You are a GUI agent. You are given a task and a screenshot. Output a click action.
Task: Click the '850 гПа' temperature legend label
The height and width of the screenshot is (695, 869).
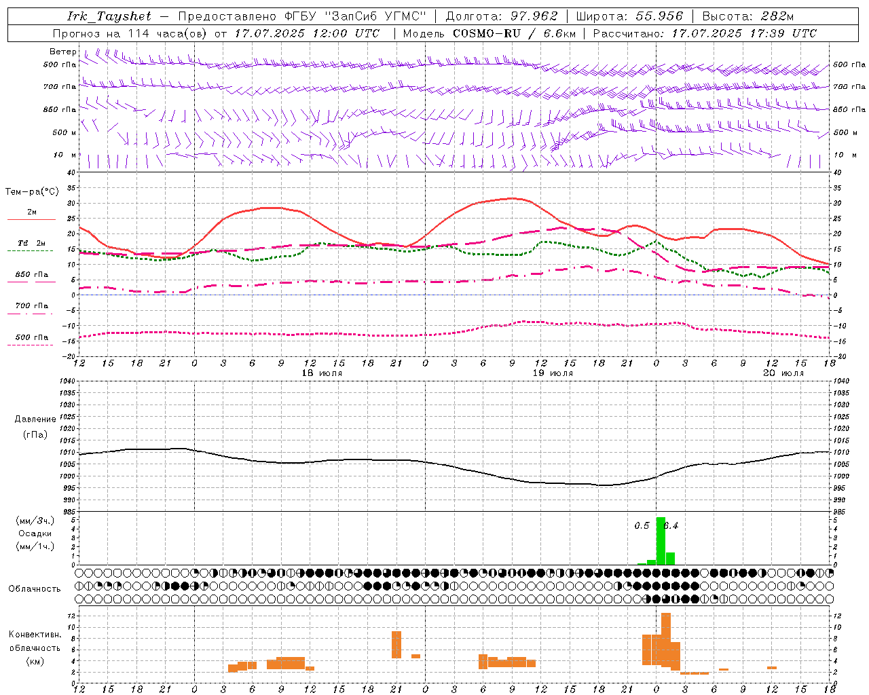coord(32,275)
